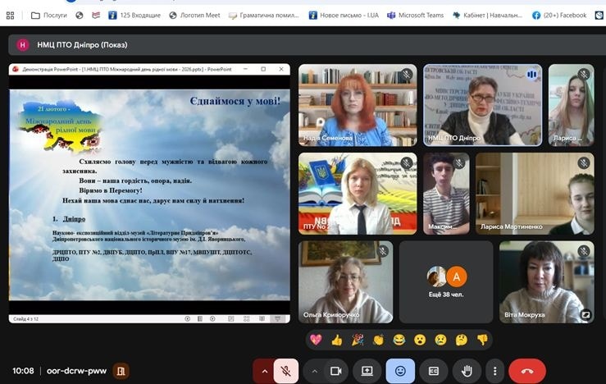This screenshot has width=606, height=384.
Task: Send the heart reaction
Action: 315,340
